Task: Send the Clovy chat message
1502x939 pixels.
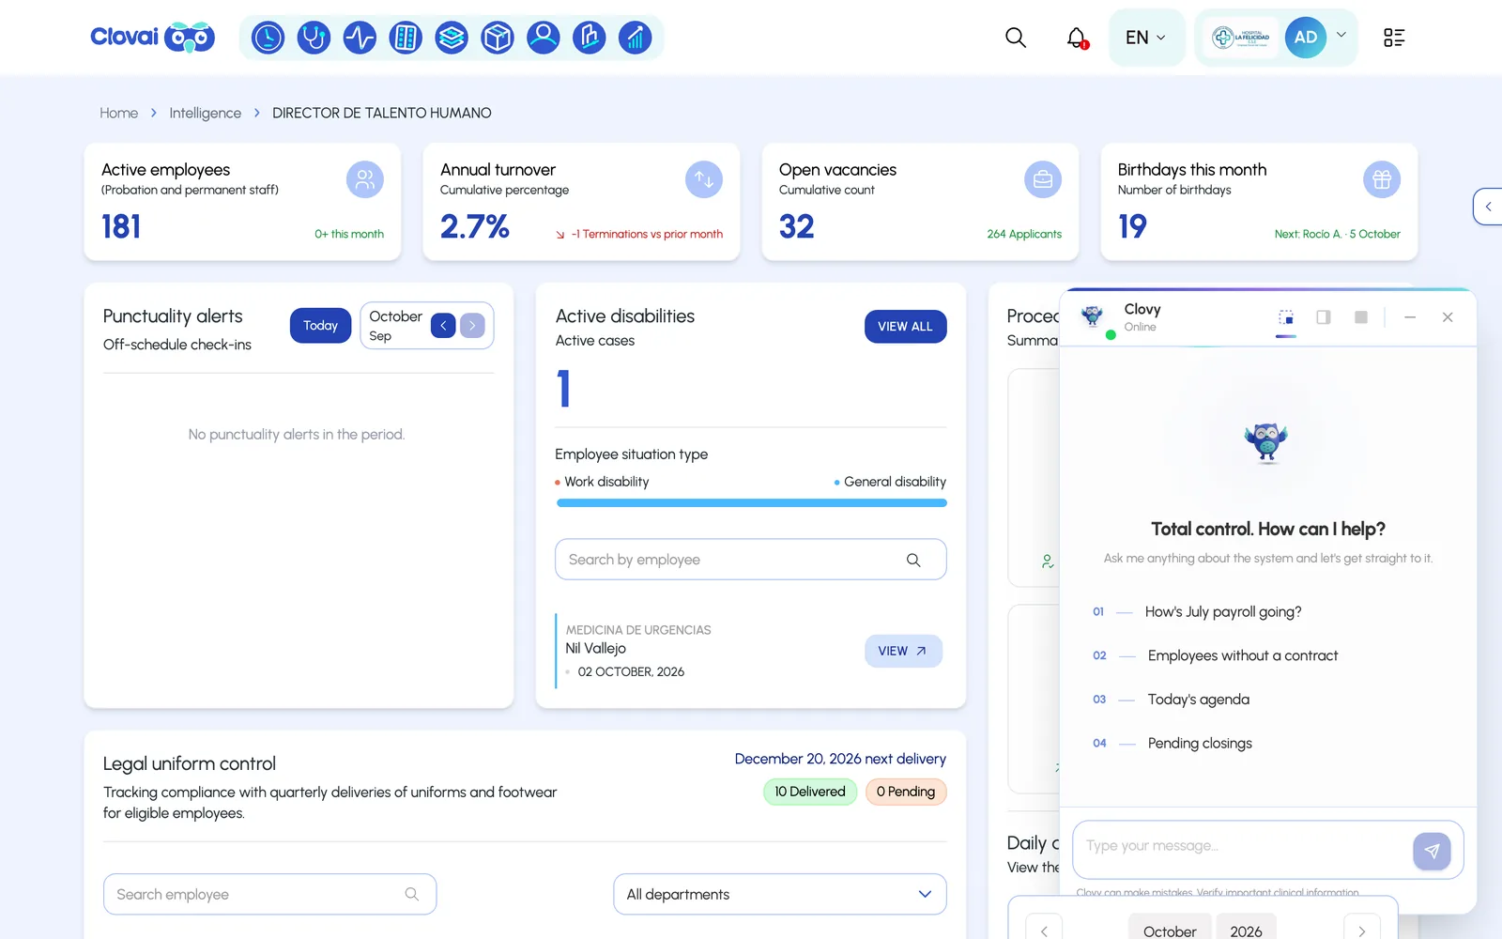Action: [x=1432, y=851]
